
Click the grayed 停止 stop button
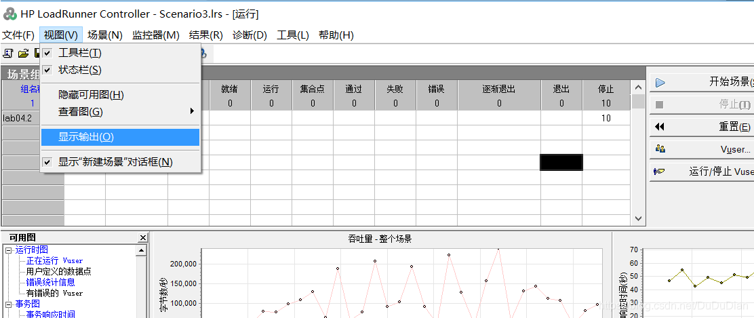(x=702, y=105)
